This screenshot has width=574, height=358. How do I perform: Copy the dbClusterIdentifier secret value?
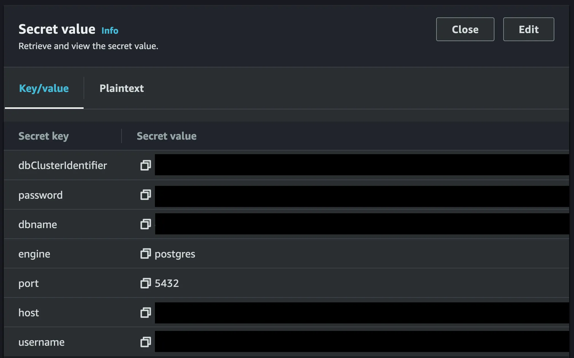(145, 165)
